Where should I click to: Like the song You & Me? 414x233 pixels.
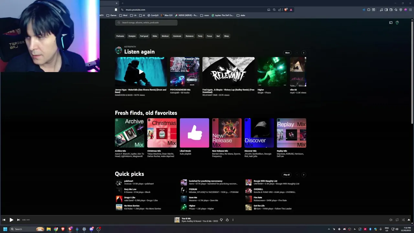coord(227,220)
